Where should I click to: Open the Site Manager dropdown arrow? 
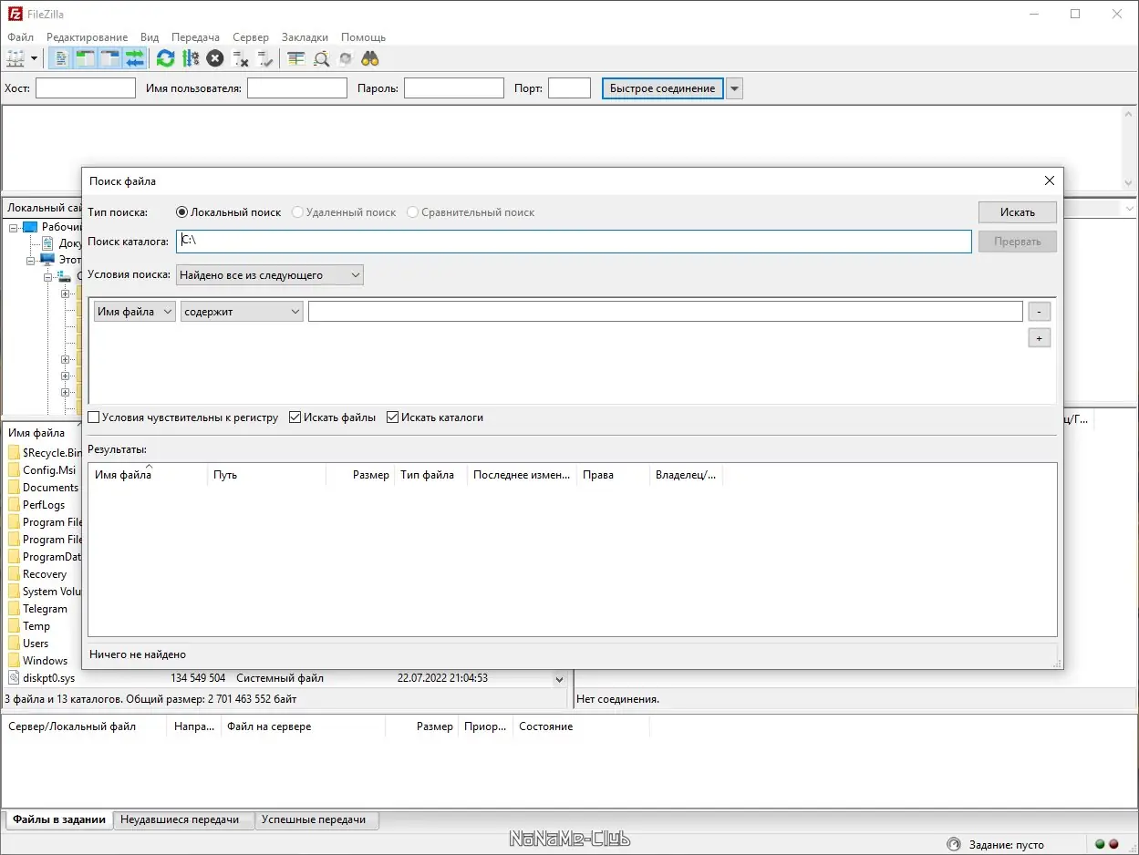[x=35, y=58]
